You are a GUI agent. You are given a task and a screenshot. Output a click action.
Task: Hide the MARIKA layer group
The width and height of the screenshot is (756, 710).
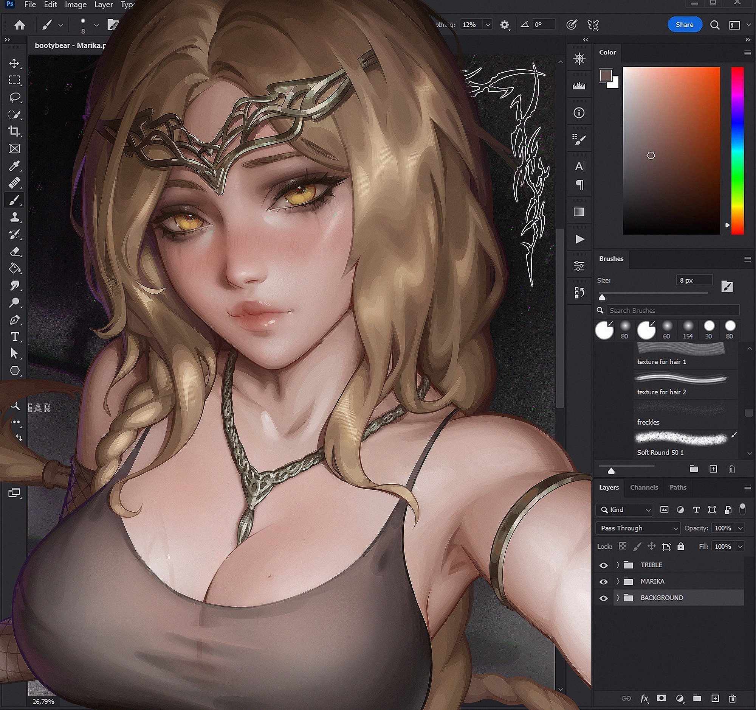point(604,582)
